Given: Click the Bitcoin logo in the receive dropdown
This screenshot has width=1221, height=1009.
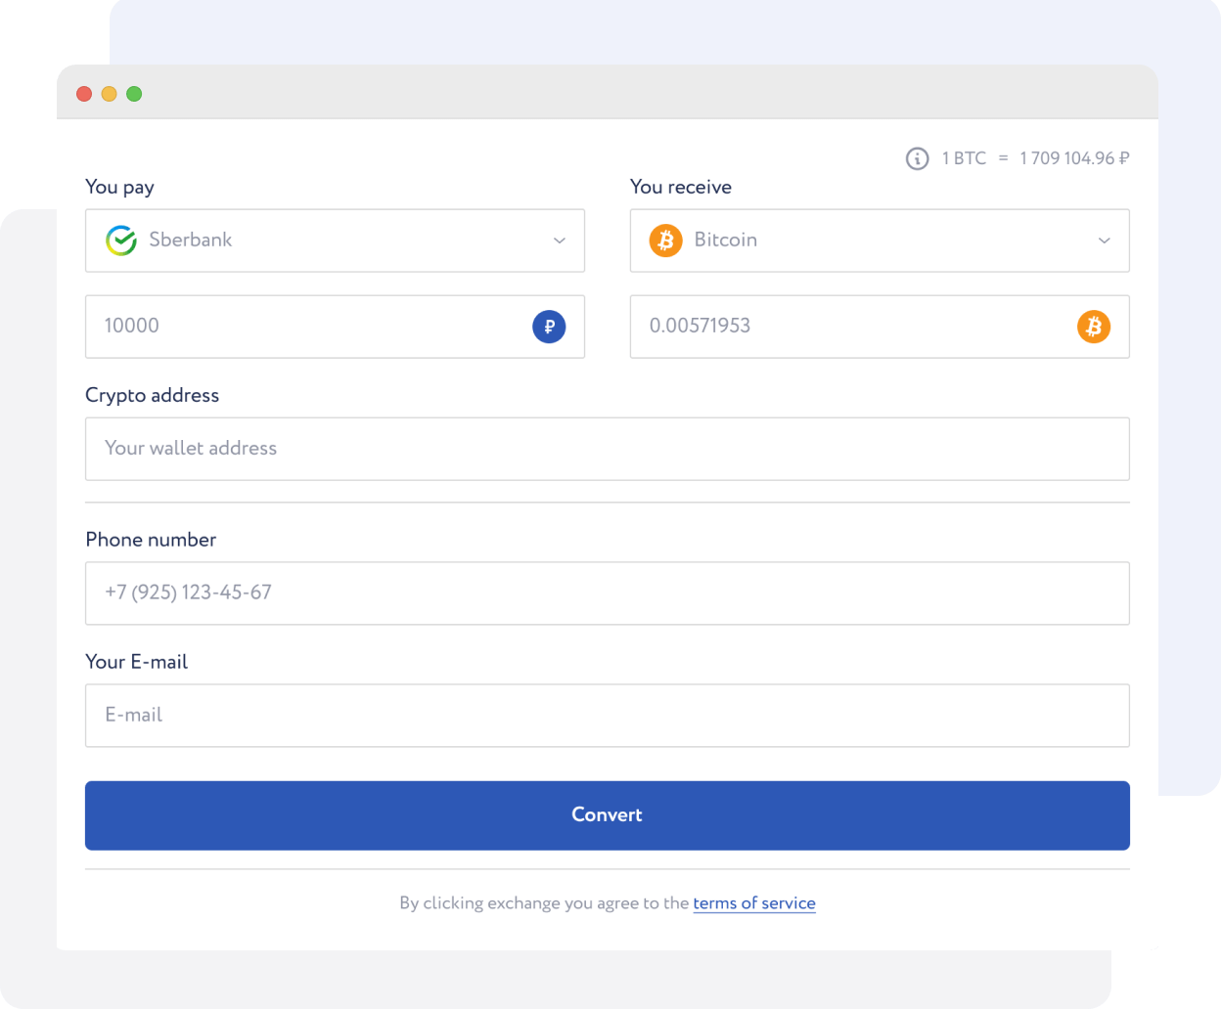Looking at the screenshot, I should click(666, 241).
